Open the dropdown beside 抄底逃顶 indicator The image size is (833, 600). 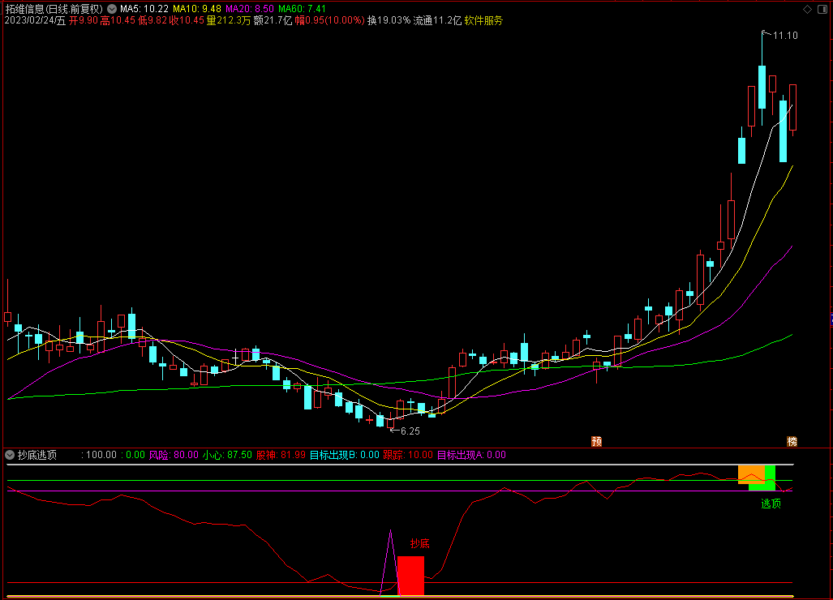(x=10, y=455)
